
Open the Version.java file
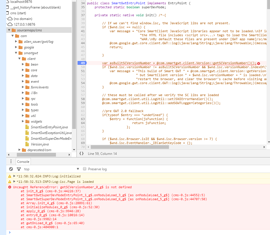pyautogui.click(x=40, y=144)
